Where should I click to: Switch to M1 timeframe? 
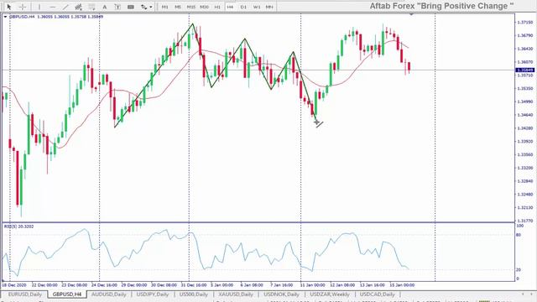point(164,7)
